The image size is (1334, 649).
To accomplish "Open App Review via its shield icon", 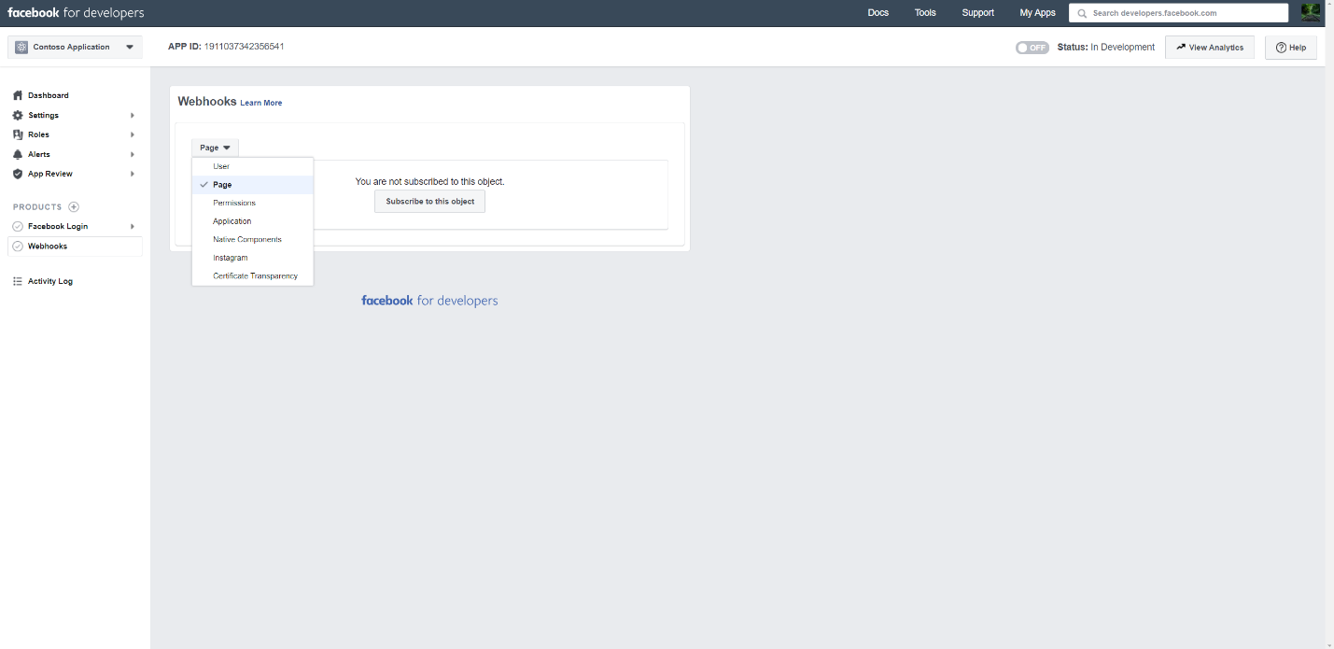I will tap(16, 173).
